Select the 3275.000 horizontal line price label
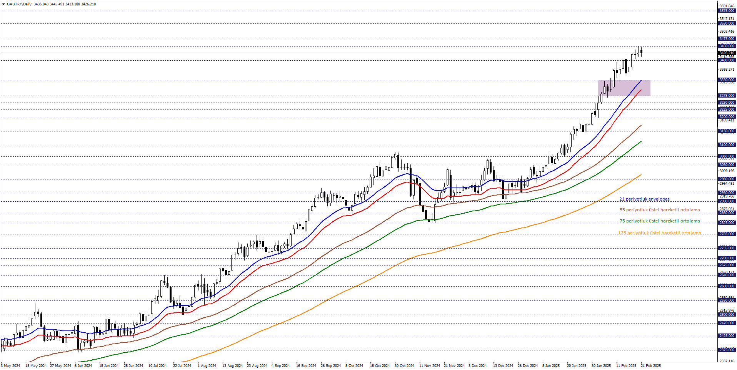The width and height of the screenshot is (737, 370). pos(727,96)
